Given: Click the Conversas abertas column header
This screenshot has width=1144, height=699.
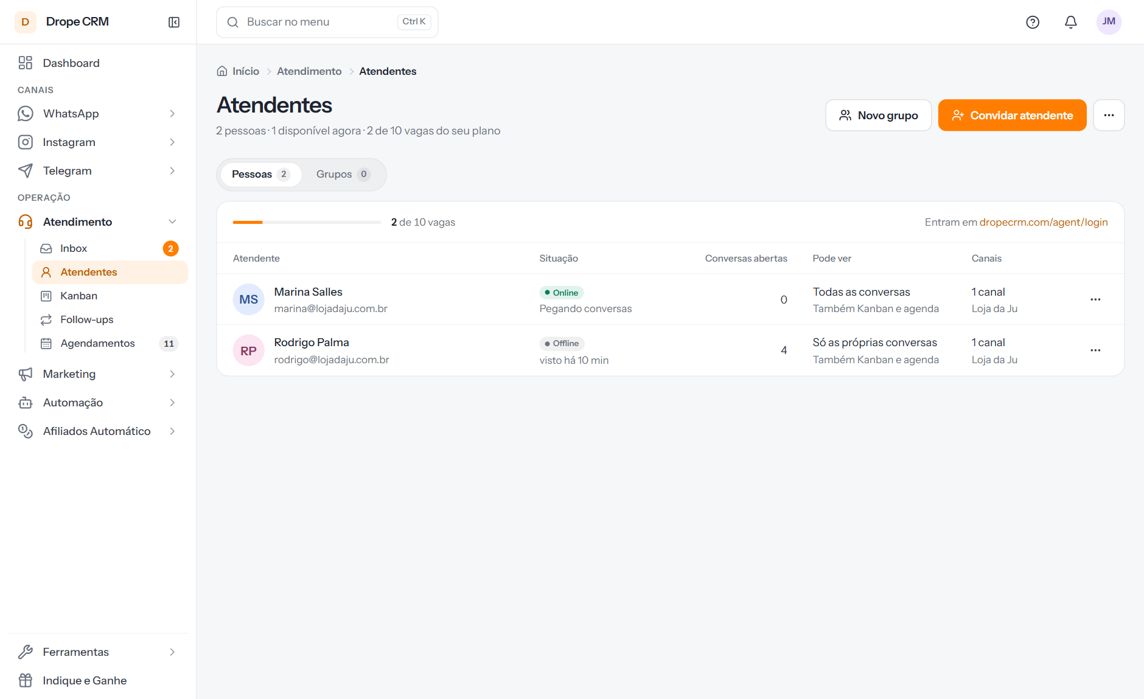Looking at the screenshot, I should pos(746,259).
